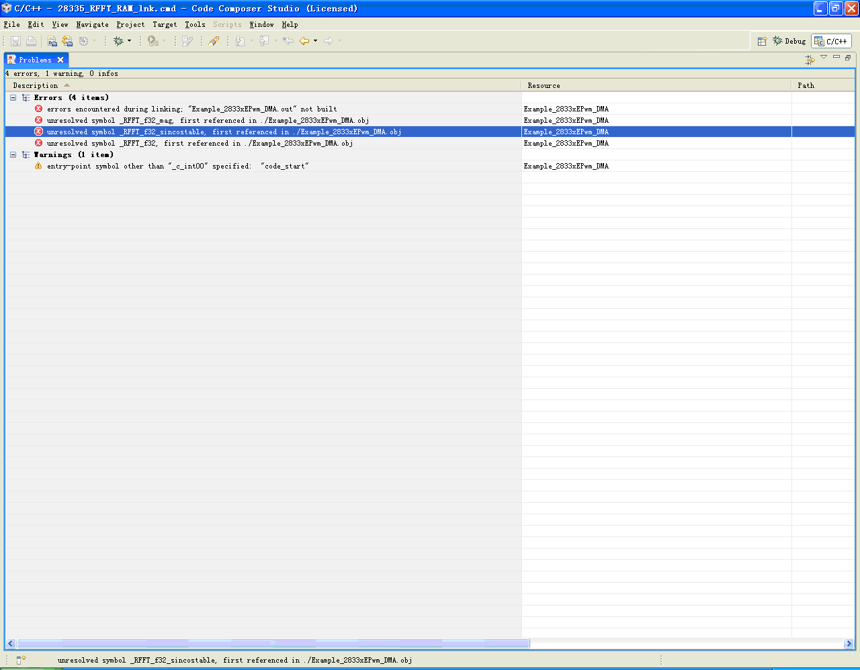860x670 pixels.
Task: Click the Print toolbar icon
Action: 31,41
